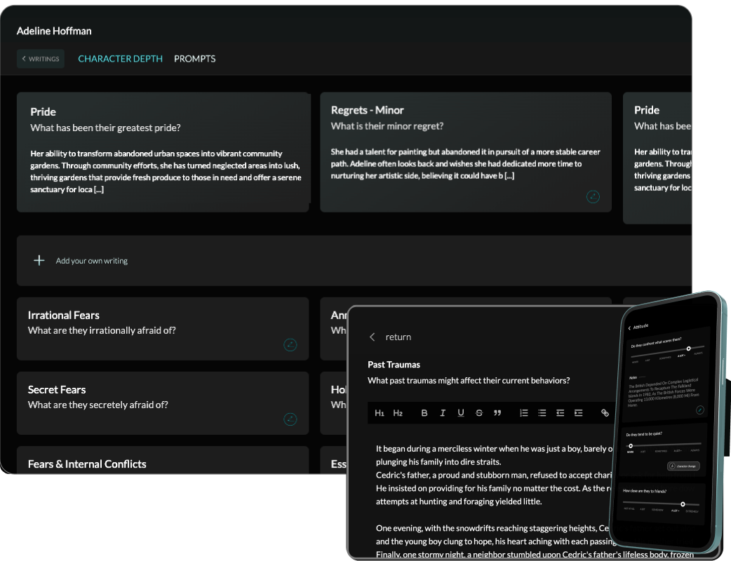Insert a bulleted list
The height and width of the screenshot is (561, 731).
542,413
